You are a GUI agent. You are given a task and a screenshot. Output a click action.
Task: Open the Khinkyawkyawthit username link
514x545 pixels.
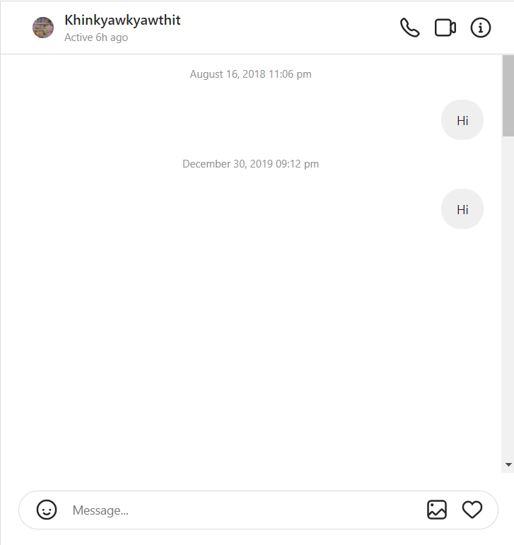[122, 20]
